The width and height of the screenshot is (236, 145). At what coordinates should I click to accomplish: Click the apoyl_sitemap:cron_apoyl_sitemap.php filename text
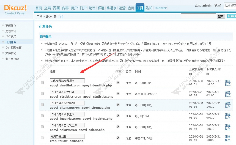point(80,108)
